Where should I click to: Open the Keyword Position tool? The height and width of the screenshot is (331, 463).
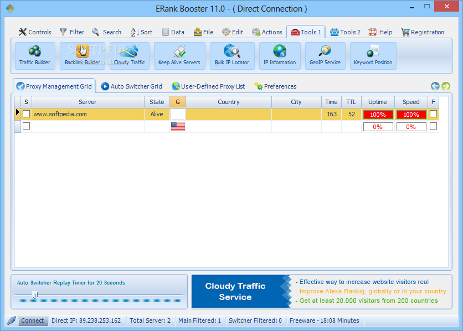click(x=373, y=56)
